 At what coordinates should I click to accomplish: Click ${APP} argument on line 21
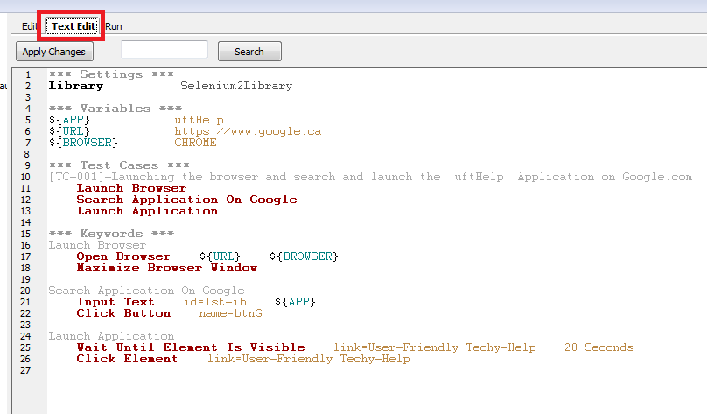tap(296, 302)
